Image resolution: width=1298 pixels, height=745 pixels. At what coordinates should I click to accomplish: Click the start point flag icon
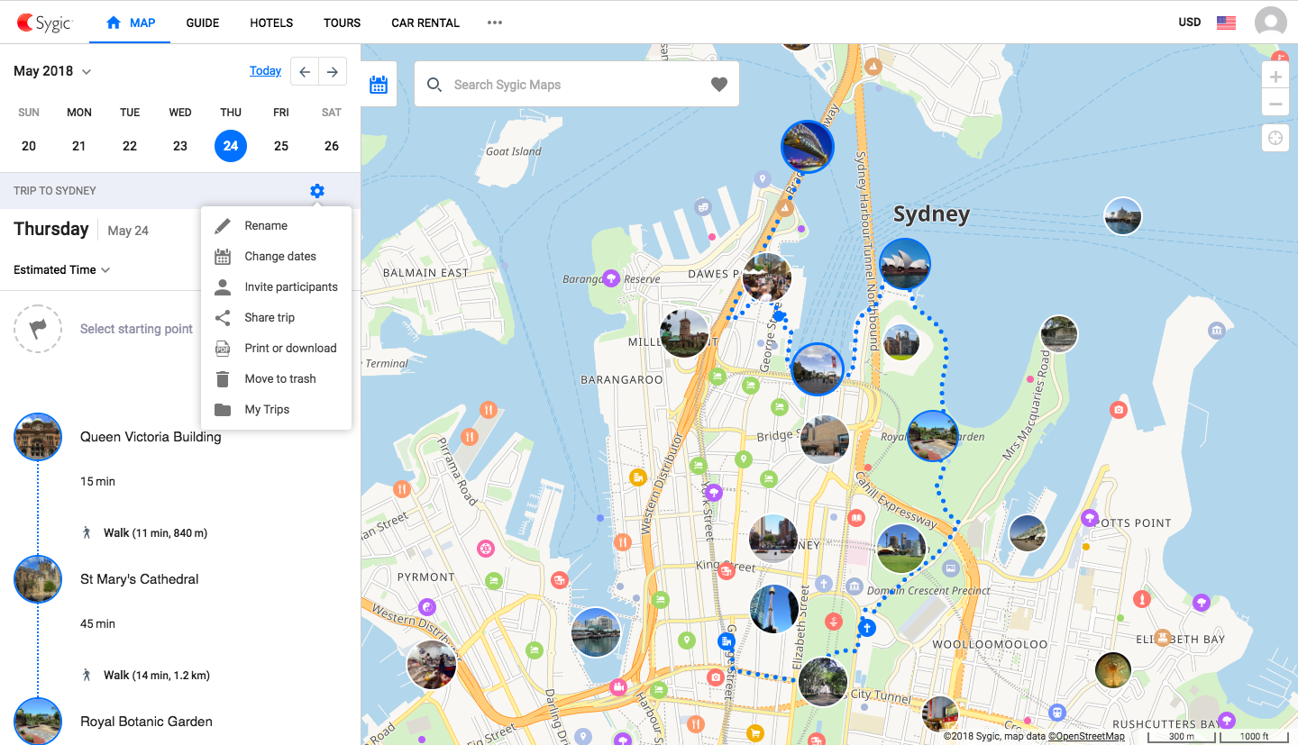coord(38,329)
